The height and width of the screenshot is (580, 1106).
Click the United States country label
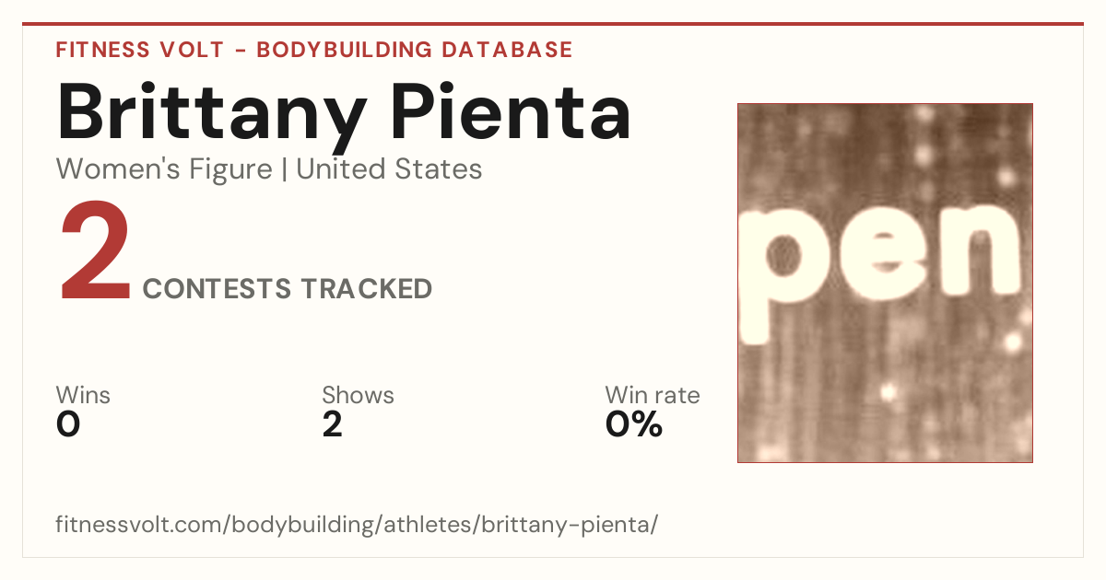389,169
